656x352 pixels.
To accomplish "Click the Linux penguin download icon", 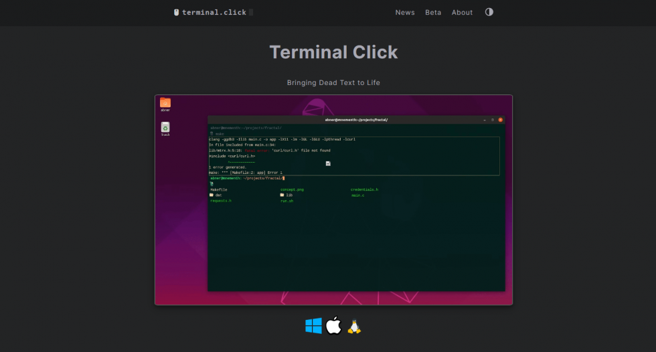I will click(354, 326).
